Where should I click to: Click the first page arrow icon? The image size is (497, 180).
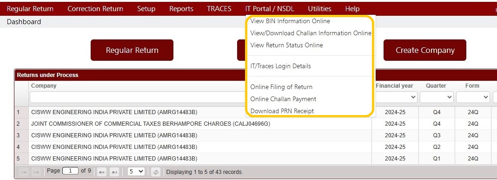[23, 172]
